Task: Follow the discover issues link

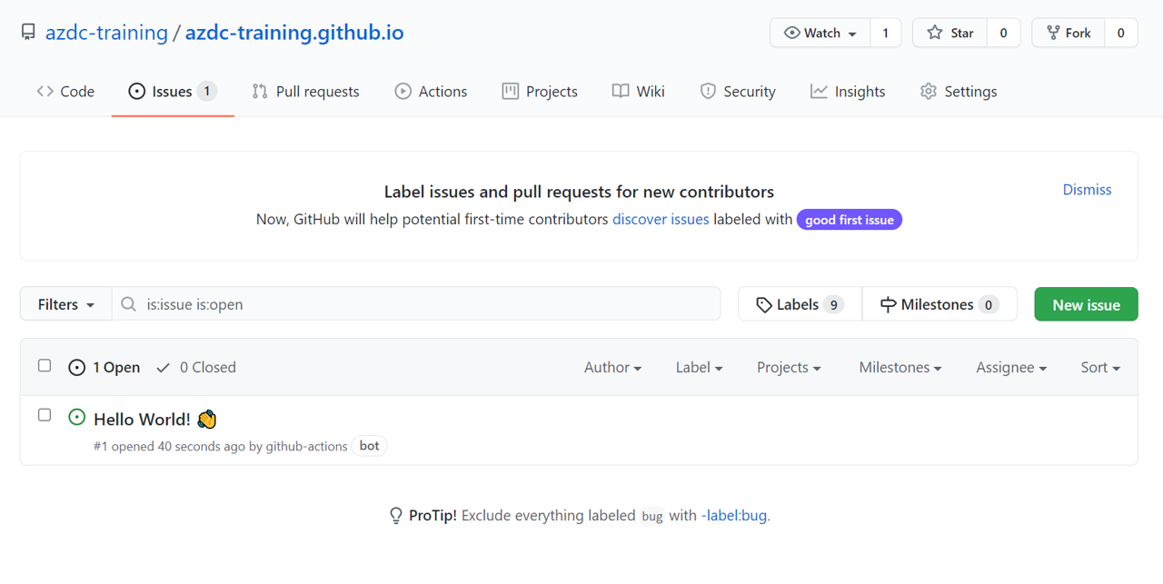Action: [661, 219]
